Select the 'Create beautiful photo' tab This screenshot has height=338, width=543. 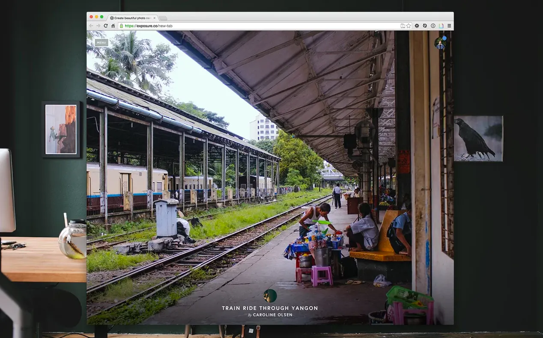(x=133, y=18)
